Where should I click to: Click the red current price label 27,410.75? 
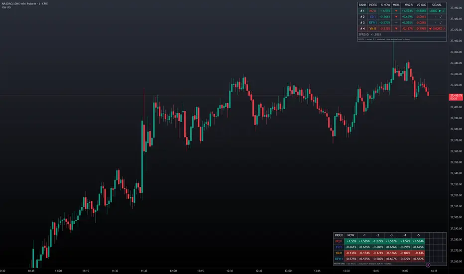tap(456, 97)
